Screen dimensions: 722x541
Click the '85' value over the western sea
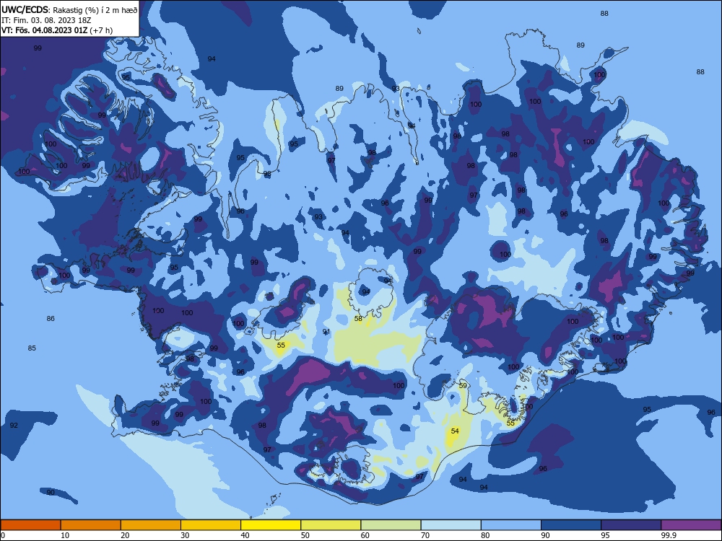32,348
